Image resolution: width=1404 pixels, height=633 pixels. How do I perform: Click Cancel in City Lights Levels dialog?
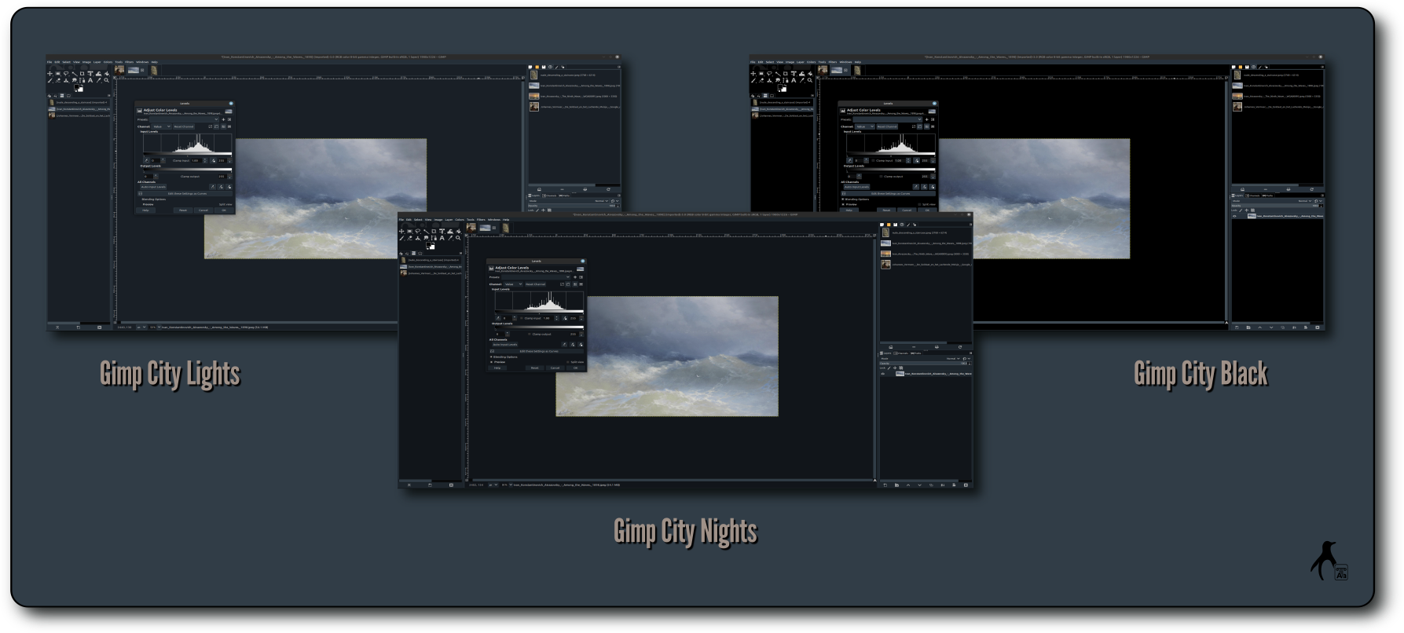[x=203, y=210]
